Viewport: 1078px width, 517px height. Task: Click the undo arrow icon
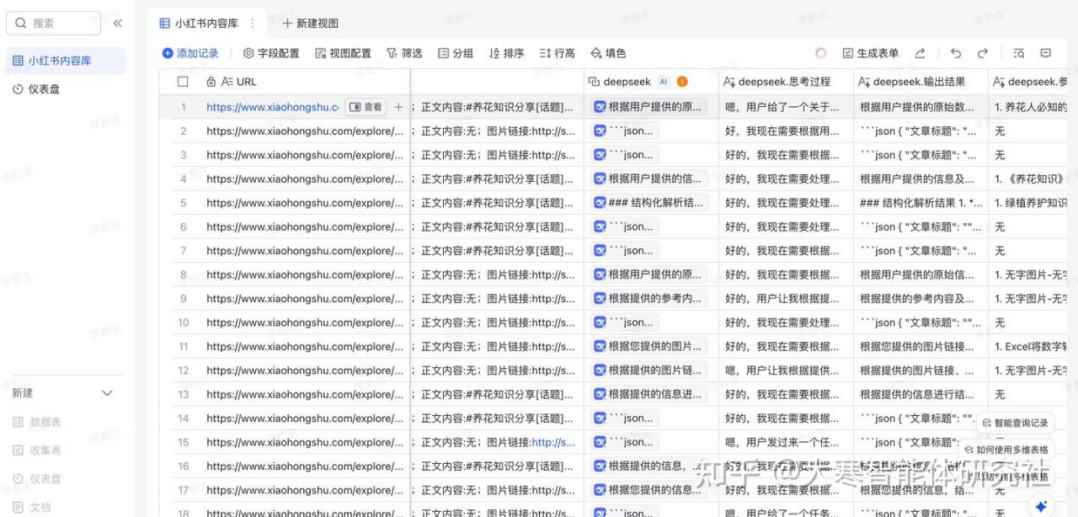pyautogui.click(x=956, y=53)
